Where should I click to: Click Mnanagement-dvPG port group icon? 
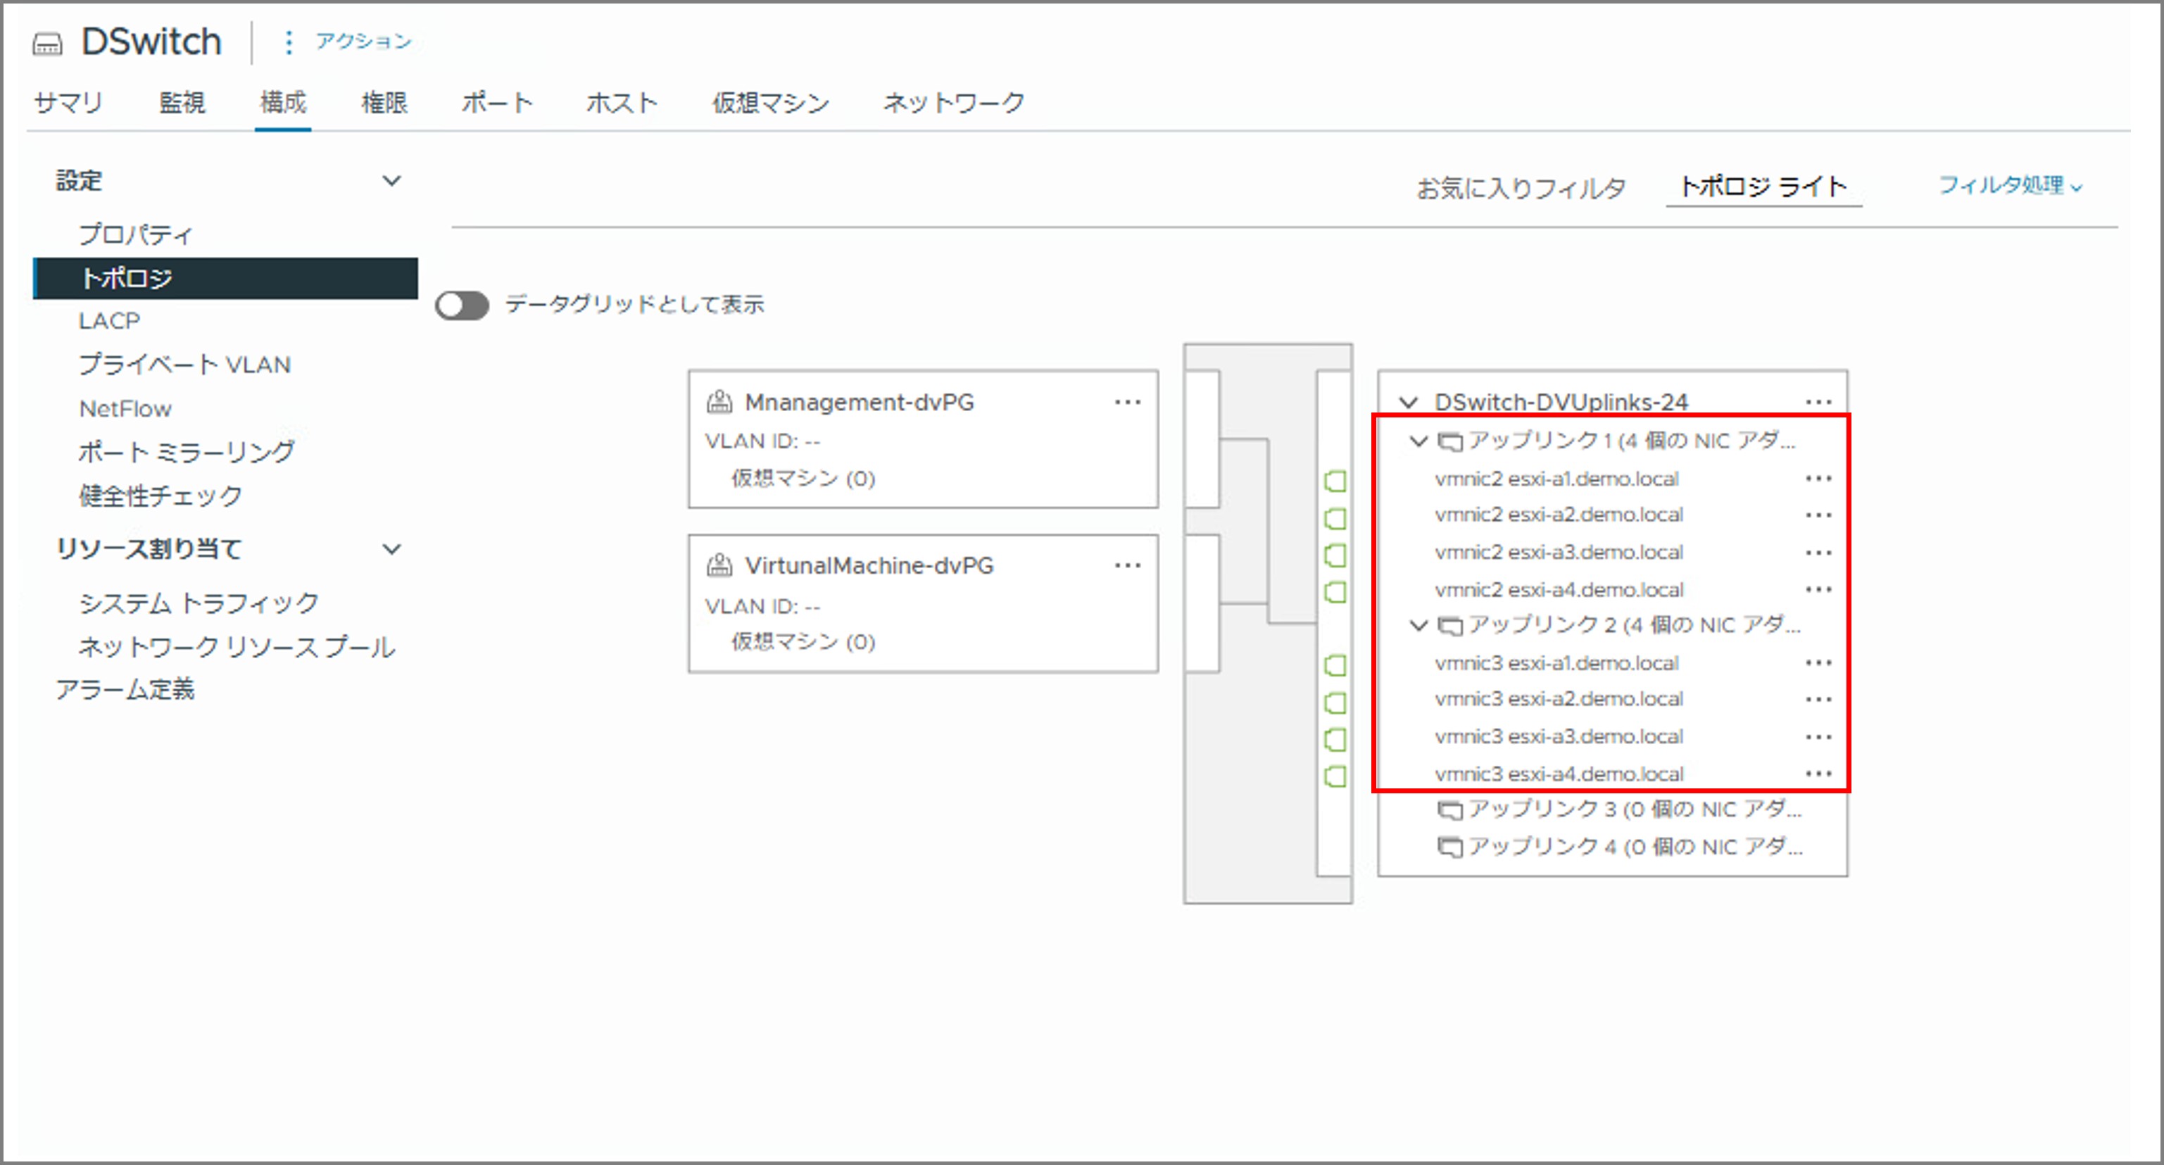719,403
